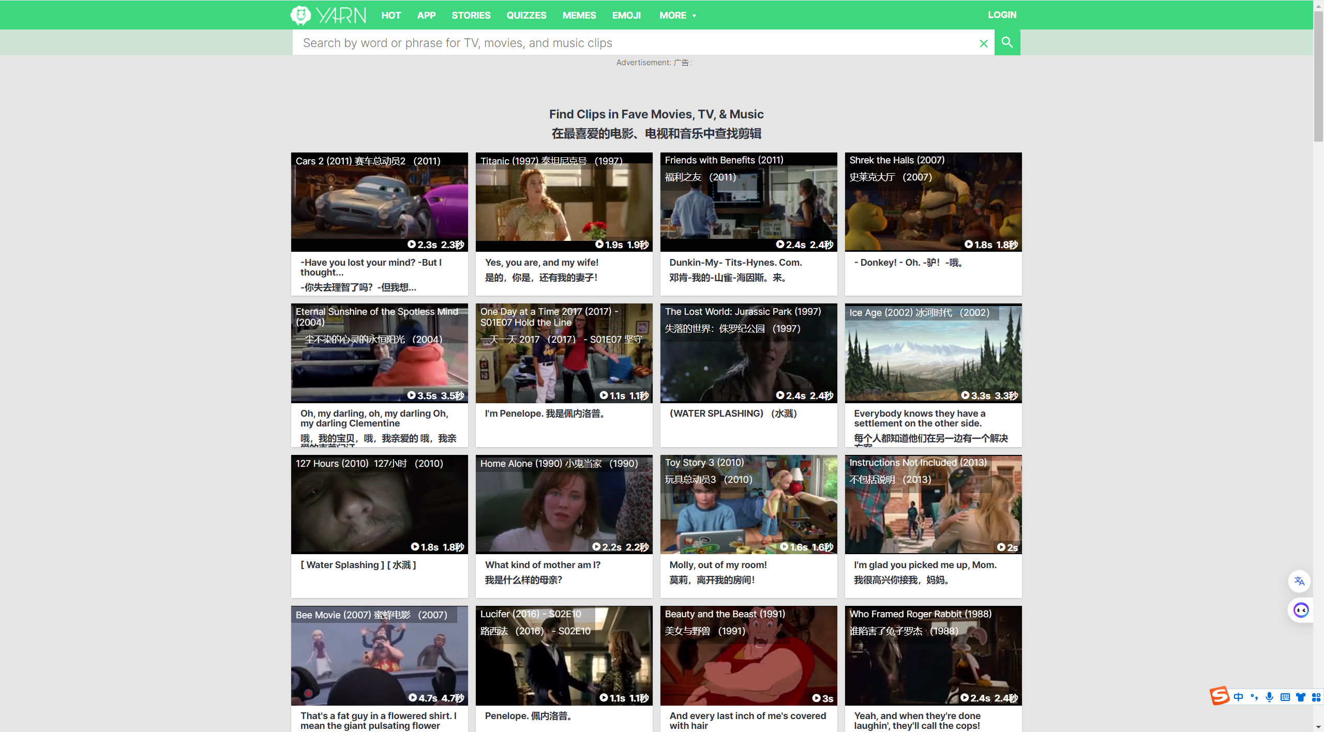Open the Sogou toolbox grid icon

click(1316, 697)
